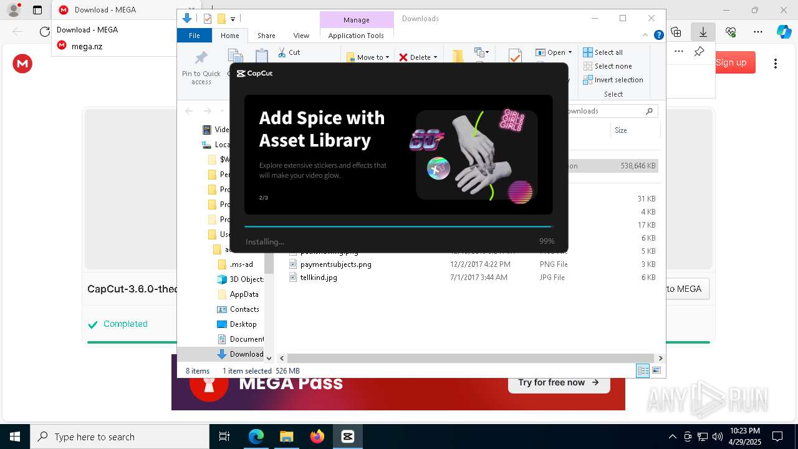Click the Size column header

tap(635, 130)
